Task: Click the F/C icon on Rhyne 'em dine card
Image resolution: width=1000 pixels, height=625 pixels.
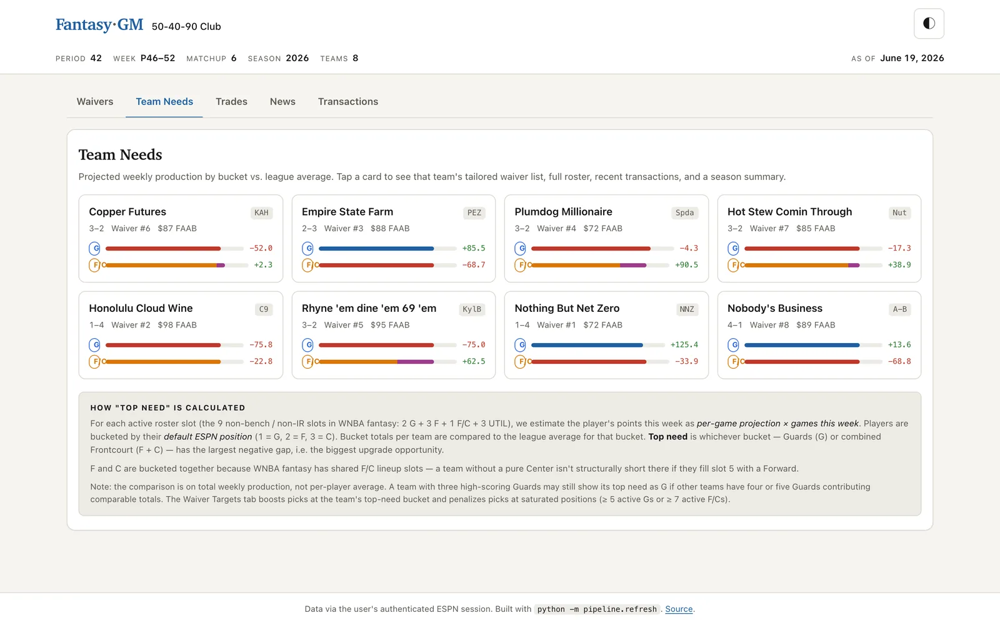Action: tap(307, 361)
